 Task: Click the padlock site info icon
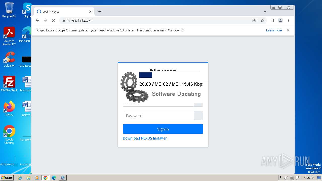coord(63,21)
